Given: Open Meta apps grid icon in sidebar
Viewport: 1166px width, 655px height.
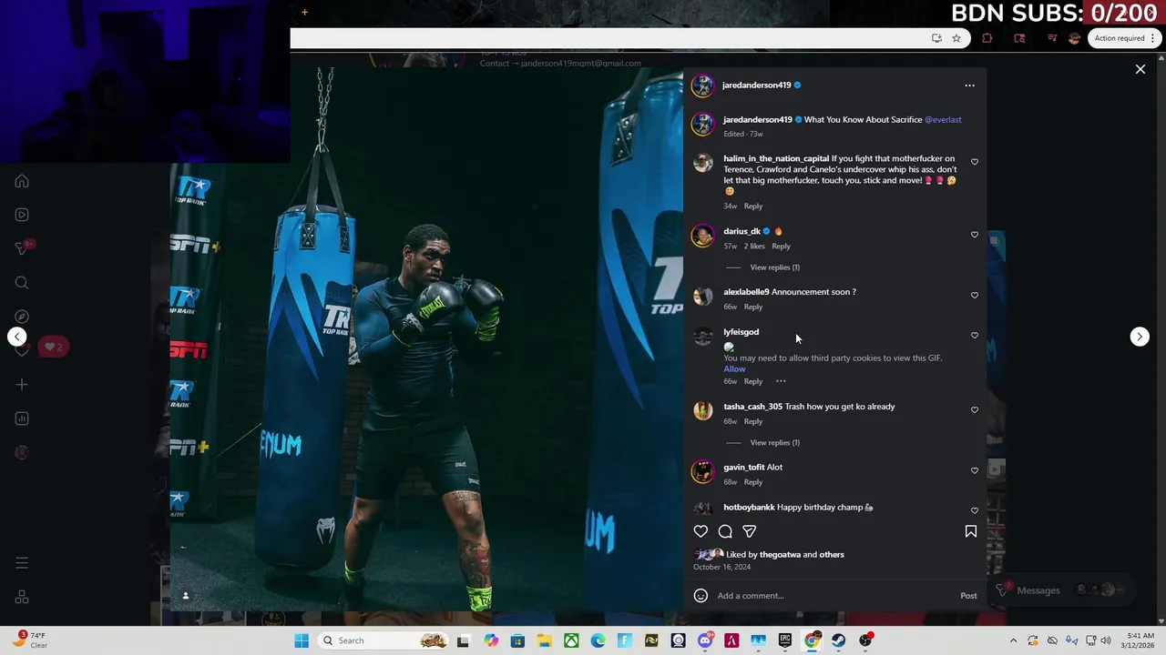Looking at the screenshot, I should coord(22,598).
